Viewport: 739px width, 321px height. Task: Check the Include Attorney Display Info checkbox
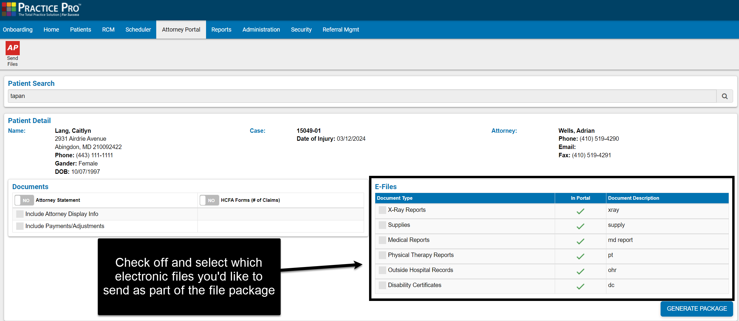pyautogui.click(x=19, y=214)
